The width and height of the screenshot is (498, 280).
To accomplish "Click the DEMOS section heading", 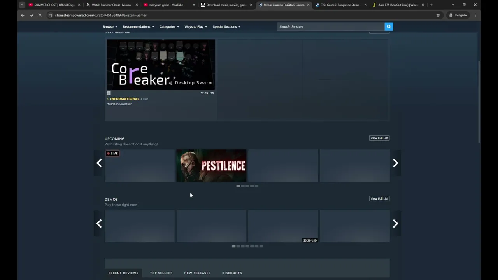I will 111,199.
